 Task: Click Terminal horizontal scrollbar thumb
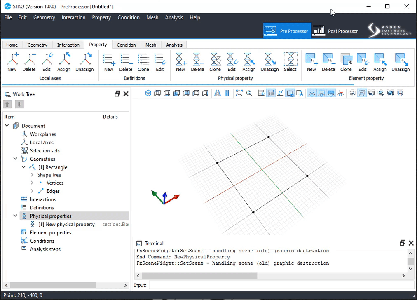(x=199, y=276)
